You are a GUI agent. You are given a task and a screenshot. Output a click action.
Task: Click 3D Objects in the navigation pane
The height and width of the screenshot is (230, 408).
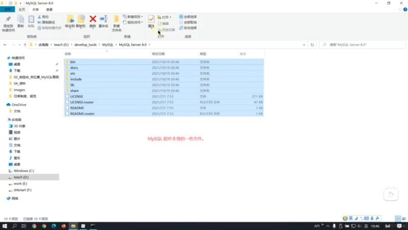(x=17, y=126)
